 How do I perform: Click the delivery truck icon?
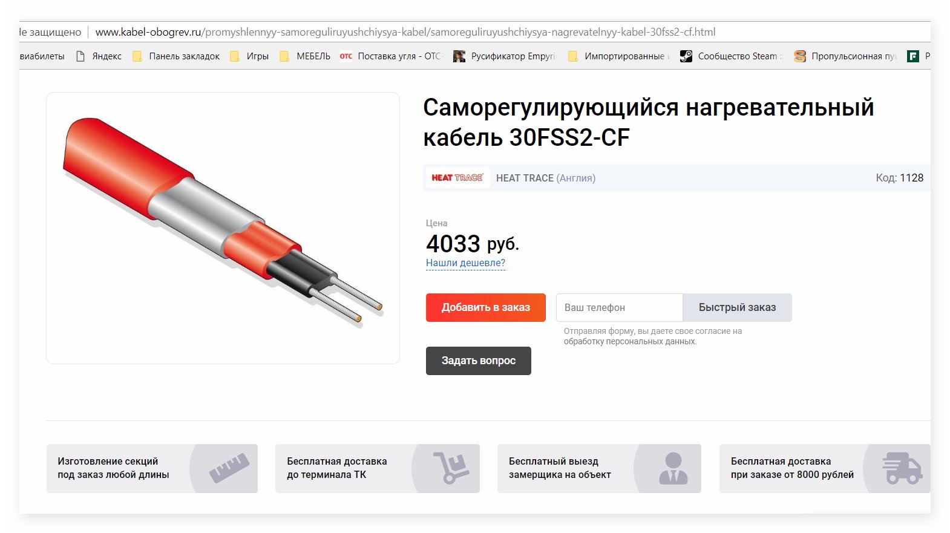coord(902,468)
